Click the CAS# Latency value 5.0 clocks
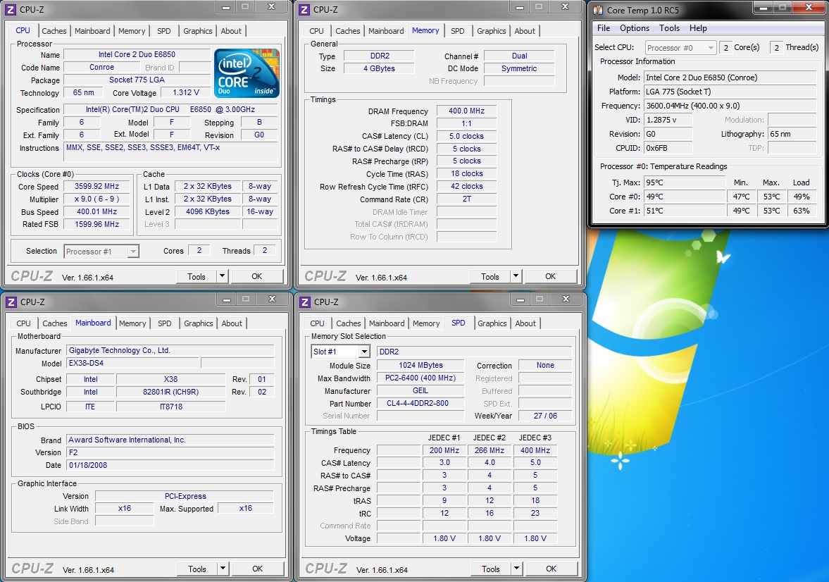 coord(466,136)
